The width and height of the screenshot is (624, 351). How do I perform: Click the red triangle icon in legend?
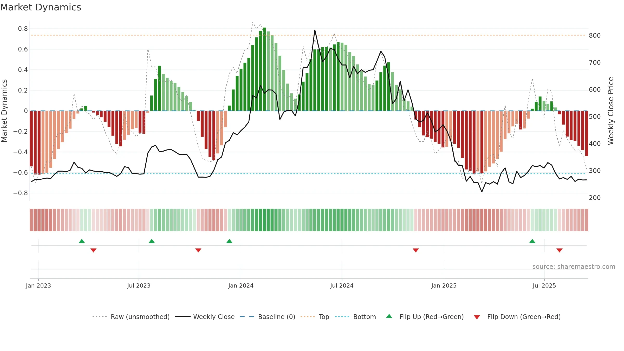[x=477, y=317]
